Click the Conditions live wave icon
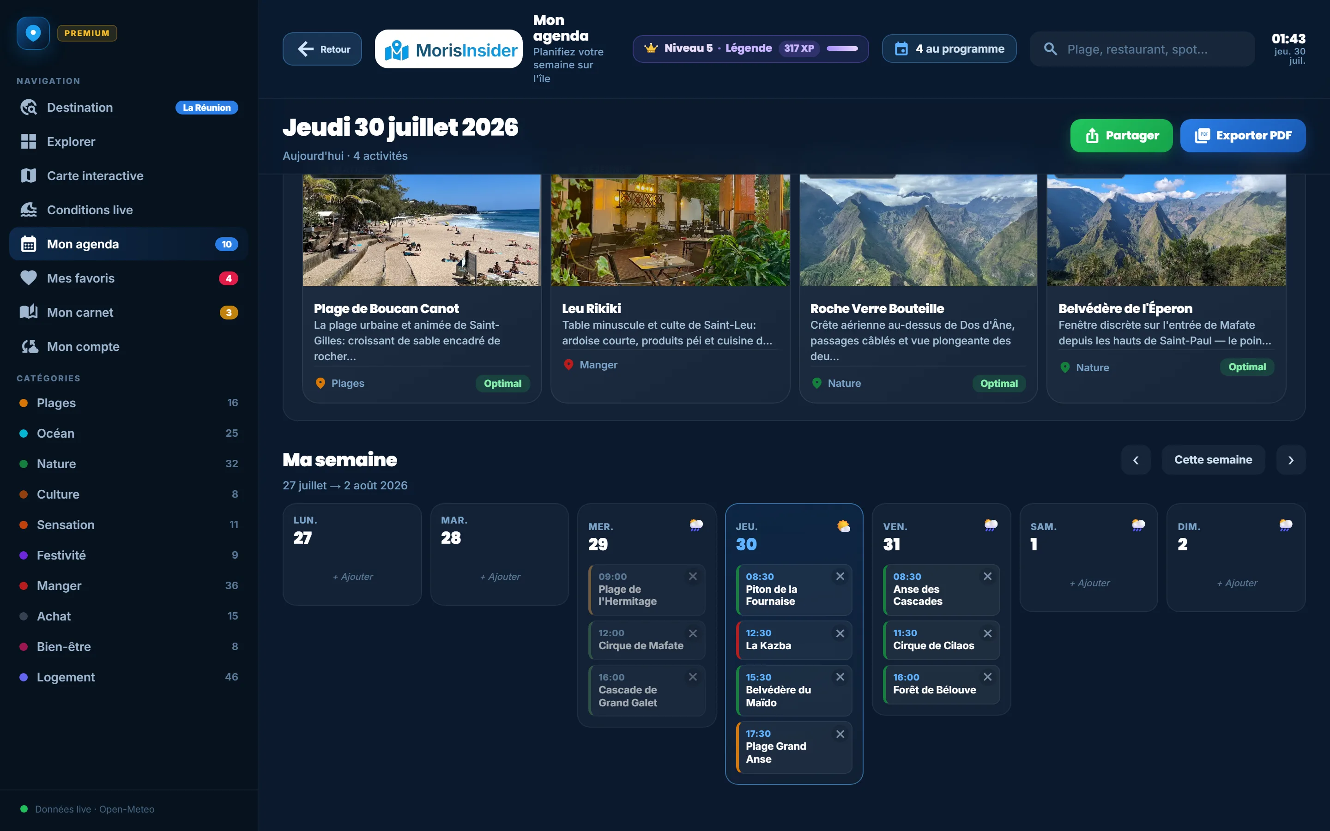 click(x=29, y=210)
